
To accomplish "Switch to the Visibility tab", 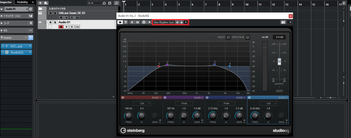I will tap(23, 2).
